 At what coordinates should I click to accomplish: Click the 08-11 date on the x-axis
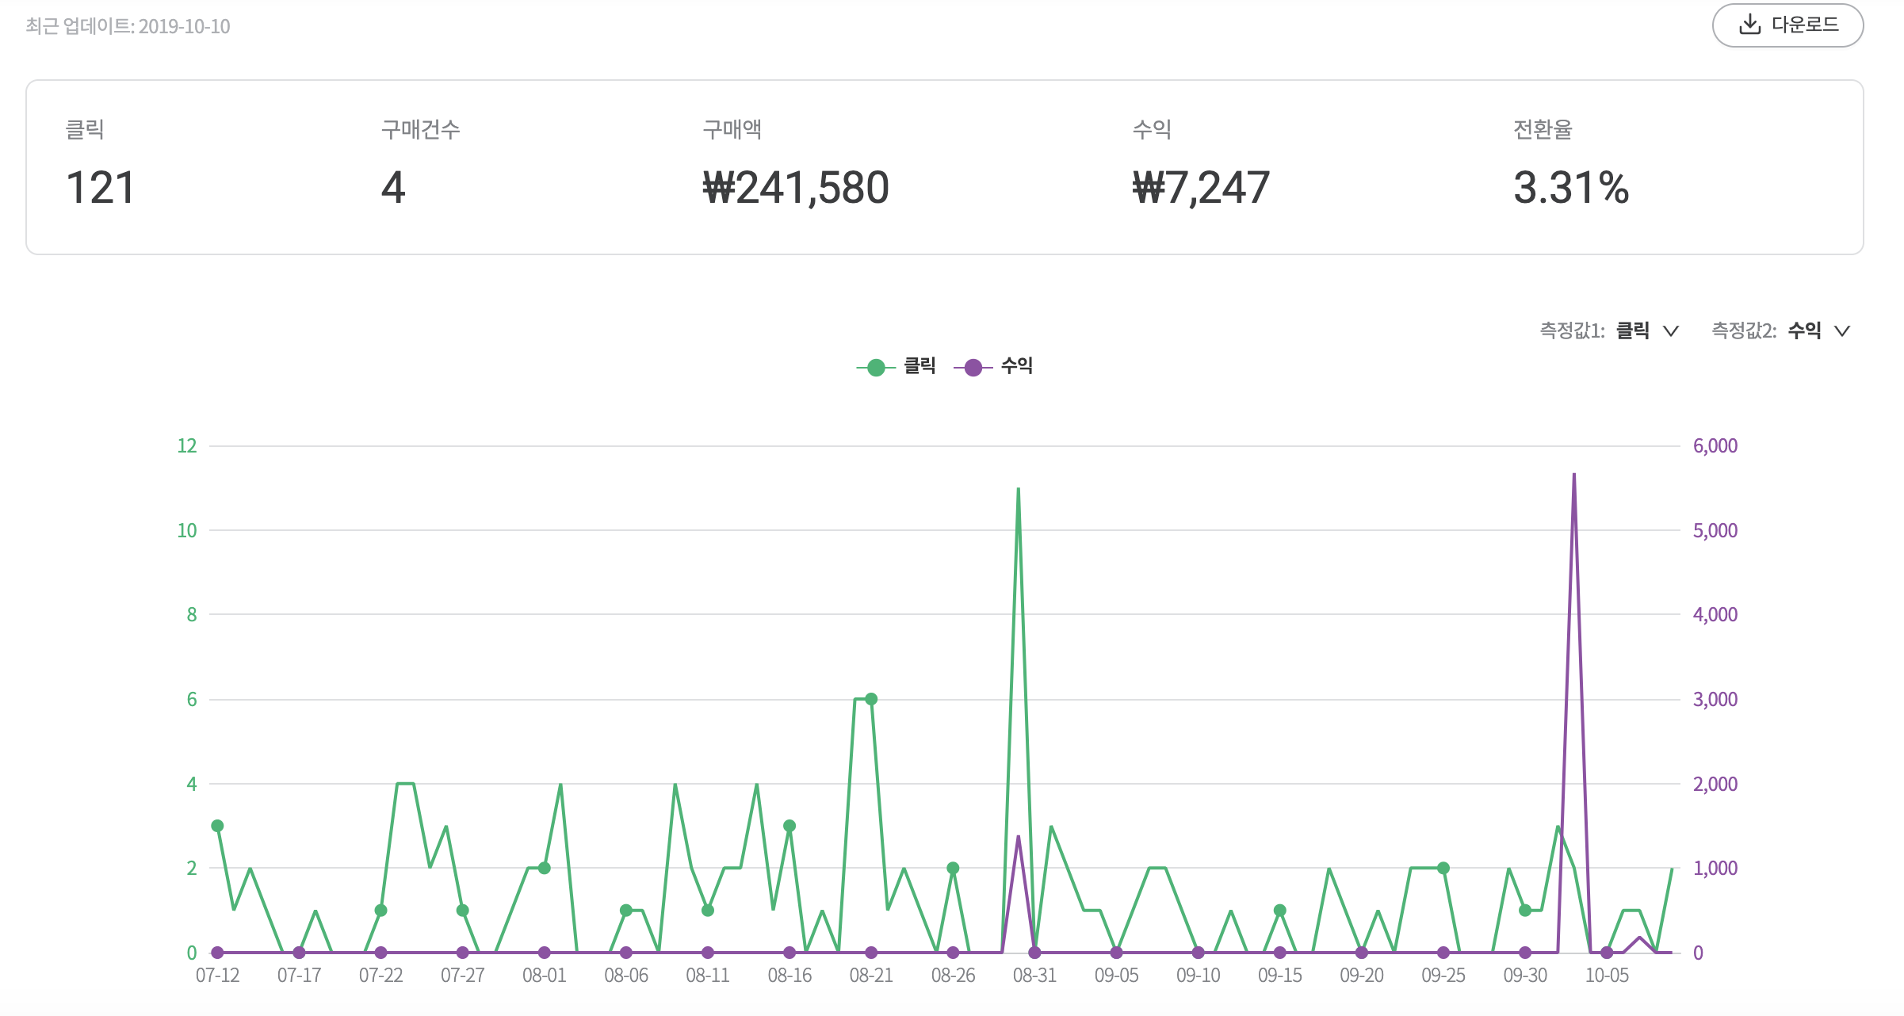tap(708, 976)
